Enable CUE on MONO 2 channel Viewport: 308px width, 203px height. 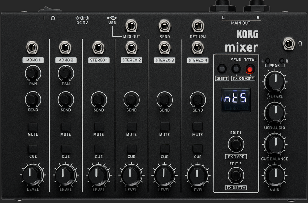click(66, 149)
